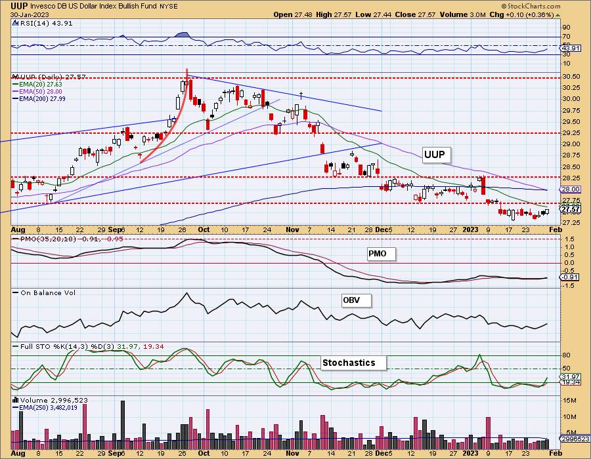Click the 2996523 volume tag on the right axis
Screen dimensions: 591x459
[575, 439]
